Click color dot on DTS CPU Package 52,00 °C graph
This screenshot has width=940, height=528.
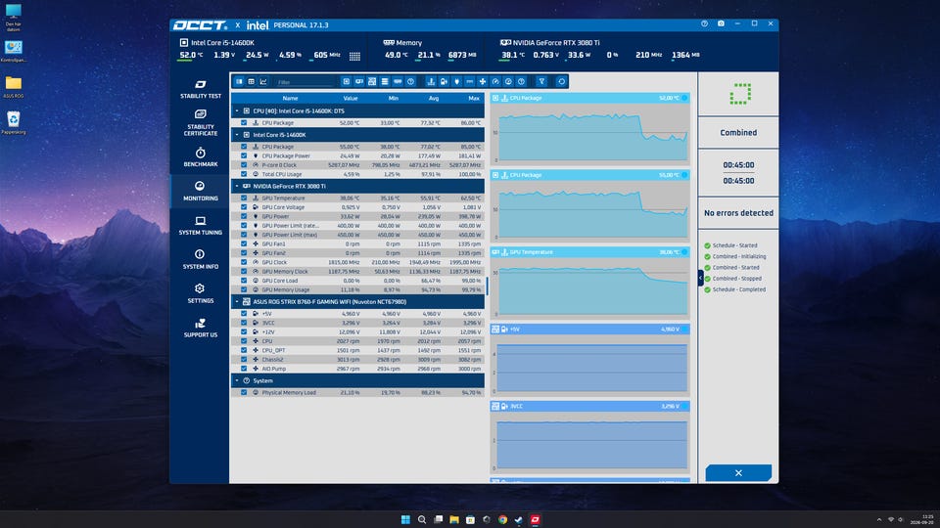point(684,98)
